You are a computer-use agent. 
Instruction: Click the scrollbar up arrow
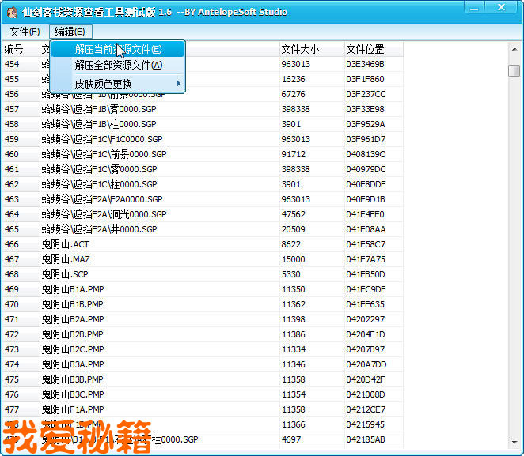(515, 50)
